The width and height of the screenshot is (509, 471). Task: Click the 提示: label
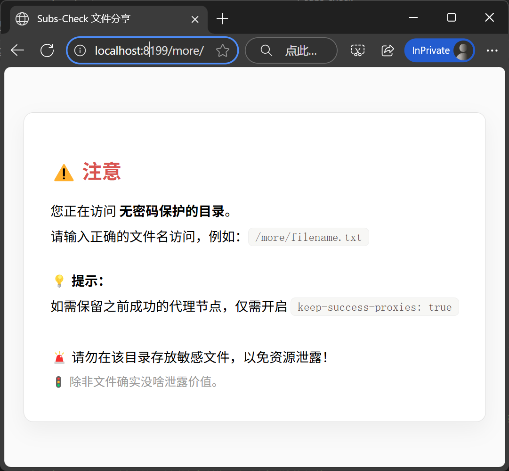click(x=87, y=281)
